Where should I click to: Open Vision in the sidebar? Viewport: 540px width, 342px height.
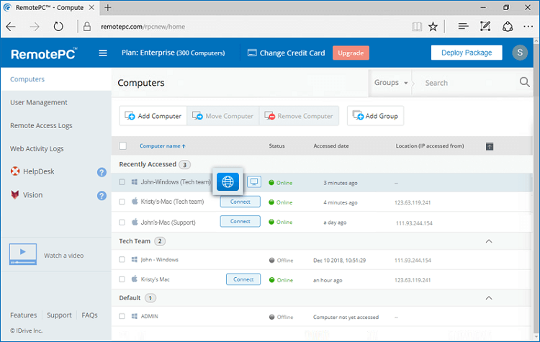click(x=32, y=195)
